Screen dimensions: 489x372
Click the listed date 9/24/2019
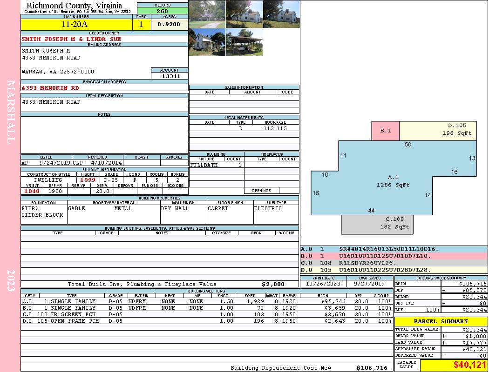click(x=55, y=163)
